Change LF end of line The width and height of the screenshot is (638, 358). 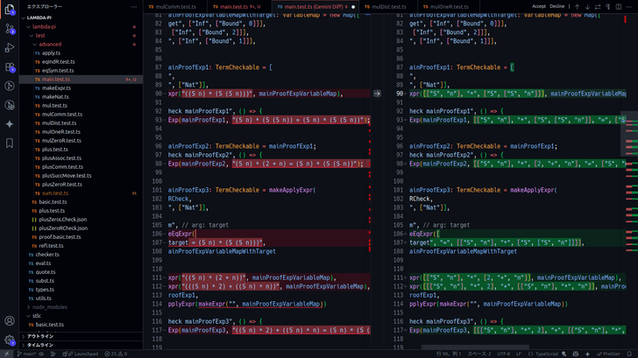click(x=519, y=354)
